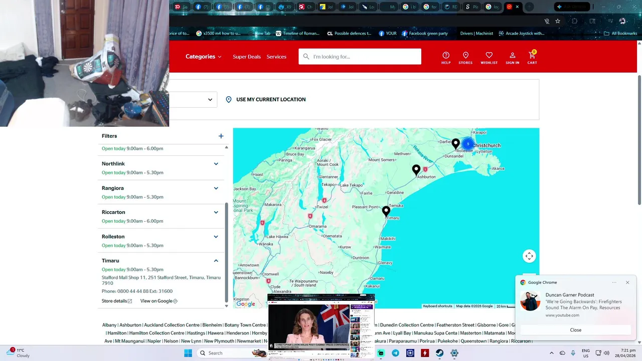This screenshot has height=361, width=642.
Task: Dismiss Chrome notification with X icon
Action: (627, 282)
